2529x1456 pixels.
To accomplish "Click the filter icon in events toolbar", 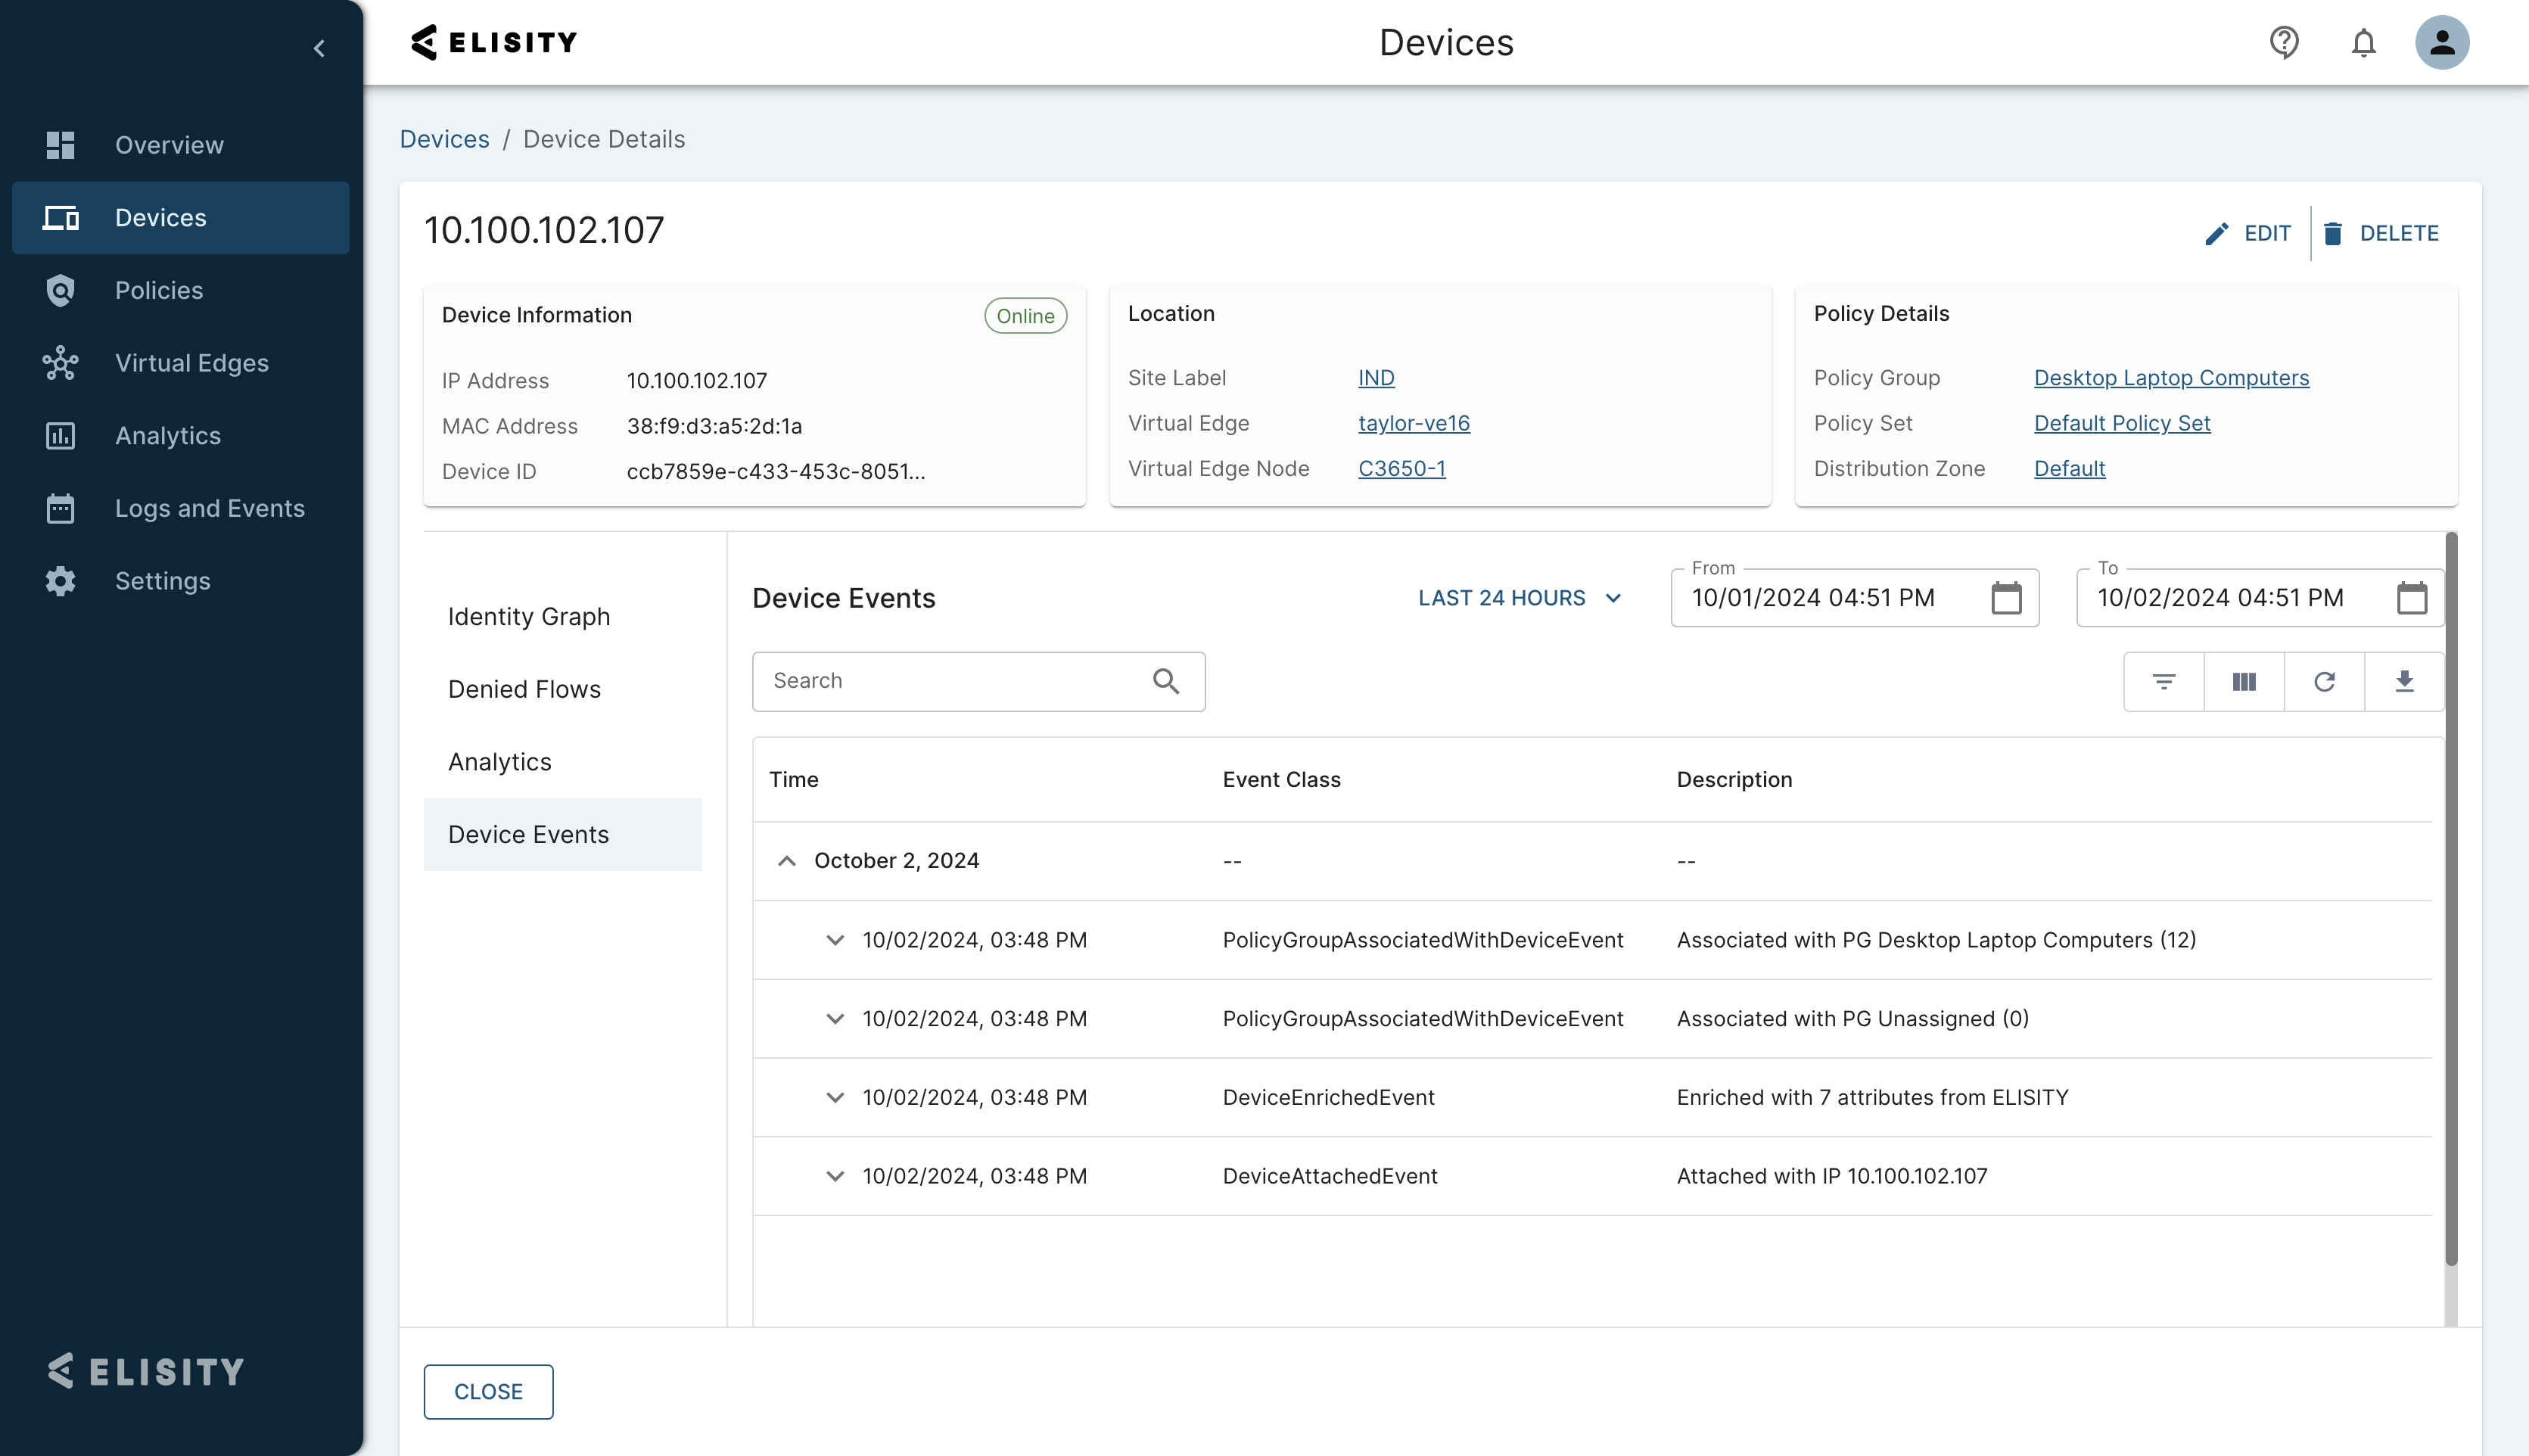I will pyautogui.click(x=2163, y=682).
